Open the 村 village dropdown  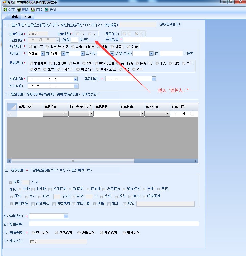tap(151, 53)
